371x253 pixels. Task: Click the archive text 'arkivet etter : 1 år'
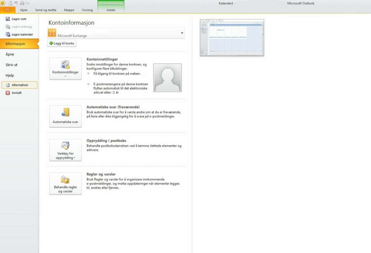(106, 92)
